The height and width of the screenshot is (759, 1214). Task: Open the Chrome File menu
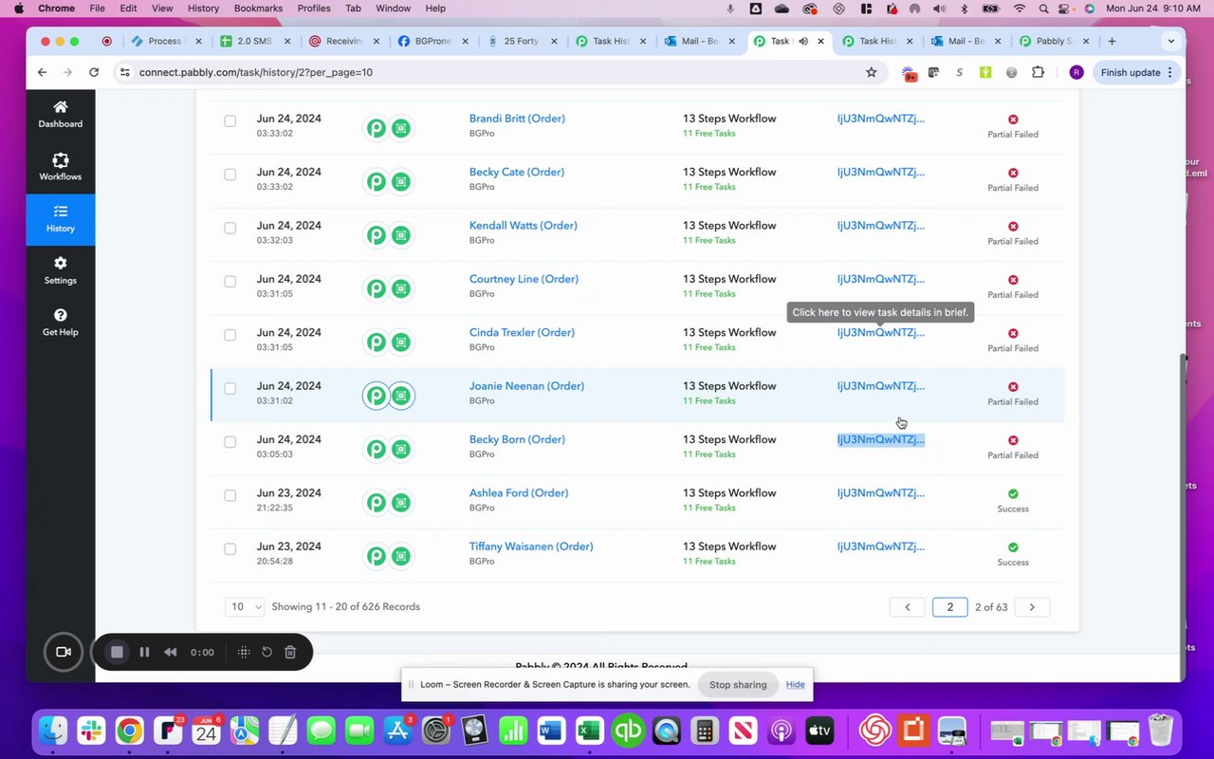pyautogui.click(x=97, y=9)
